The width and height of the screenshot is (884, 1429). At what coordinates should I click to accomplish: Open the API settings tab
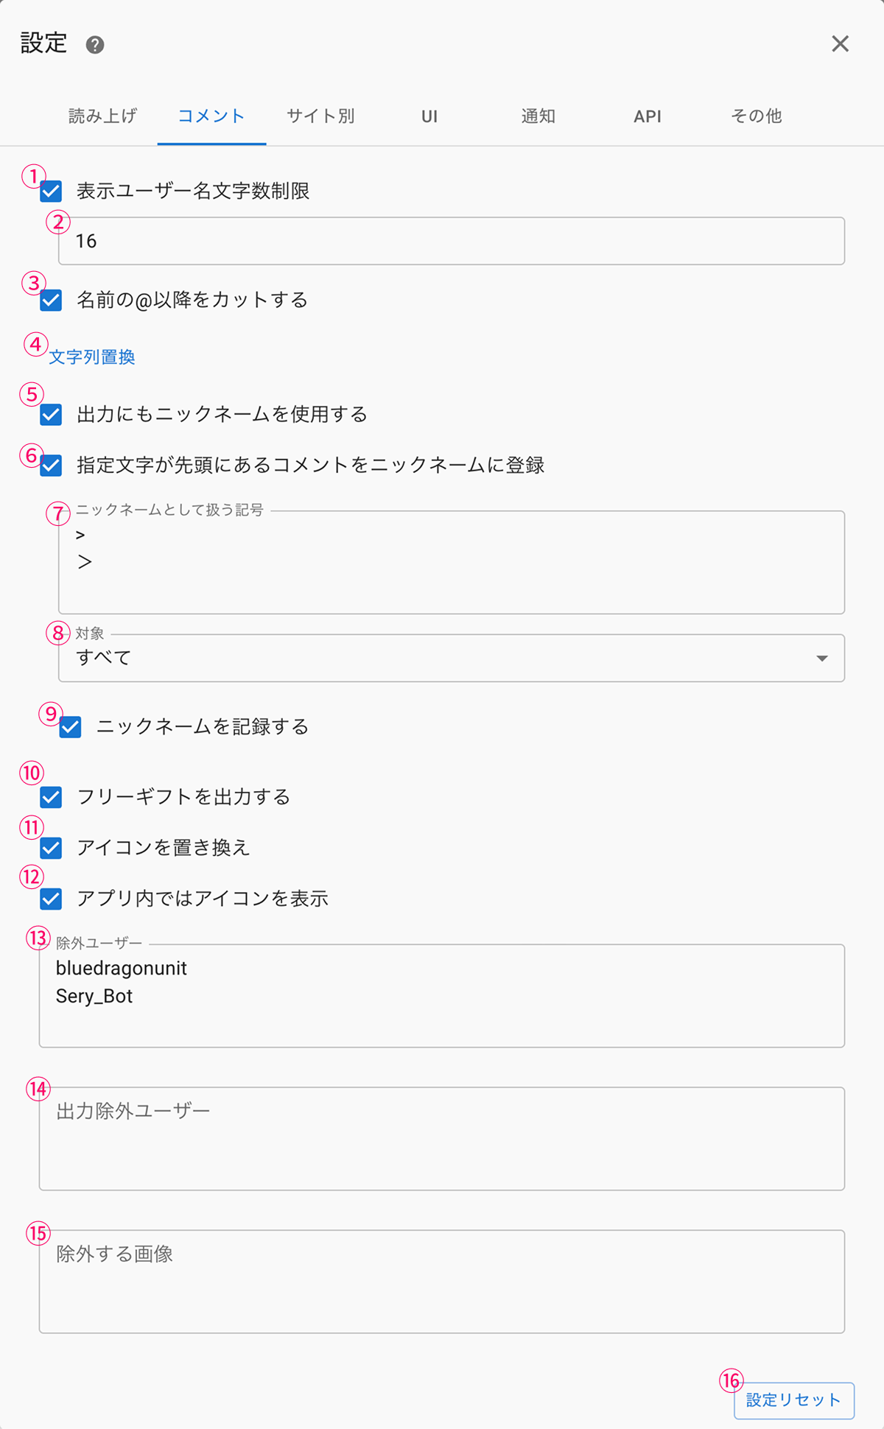click(648, 116)
